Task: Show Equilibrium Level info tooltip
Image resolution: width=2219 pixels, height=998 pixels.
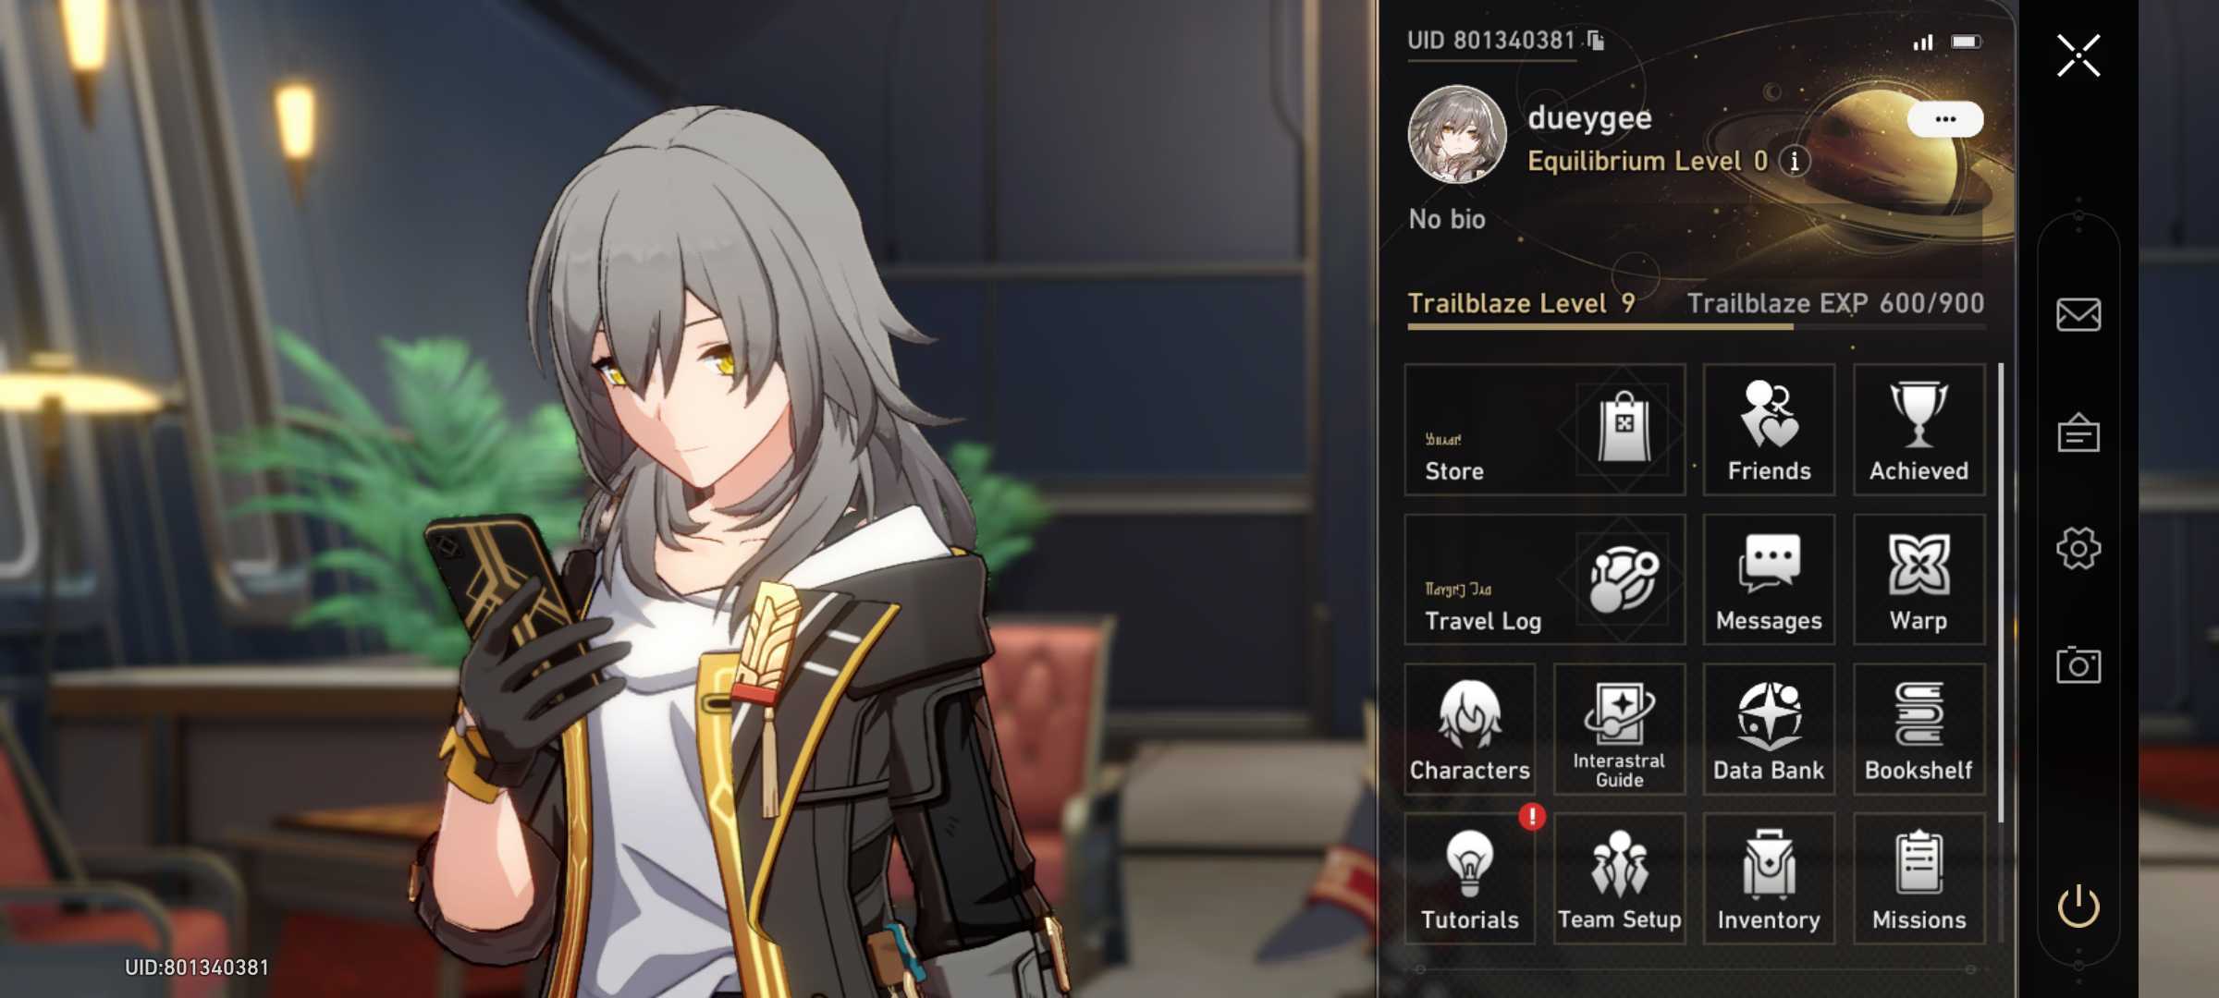Action: pyautogui.click(x=1795, y=162)
